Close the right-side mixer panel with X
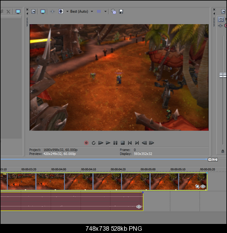227x233 pixels. pyautogui.click(x=214, y=9)
